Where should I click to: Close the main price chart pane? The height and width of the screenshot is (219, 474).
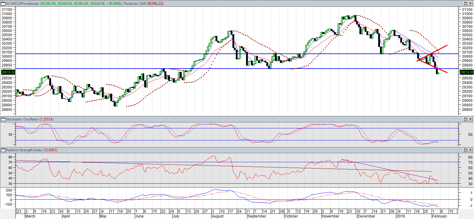[x=471, y=3]
